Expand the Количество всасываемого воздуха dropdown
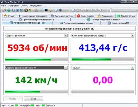138x107 pixels. click(x=132, y=36)
